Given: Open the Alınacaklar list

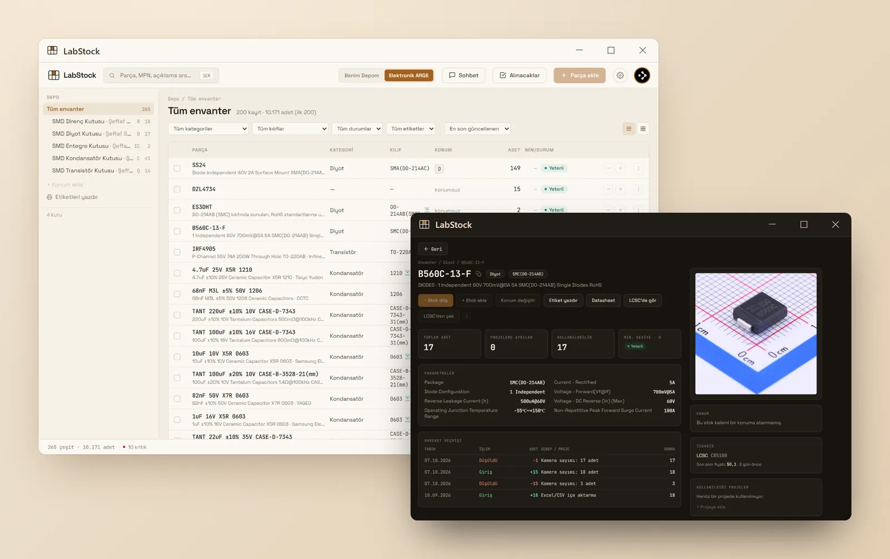Looking at the screenshot, I should point(520,76).
